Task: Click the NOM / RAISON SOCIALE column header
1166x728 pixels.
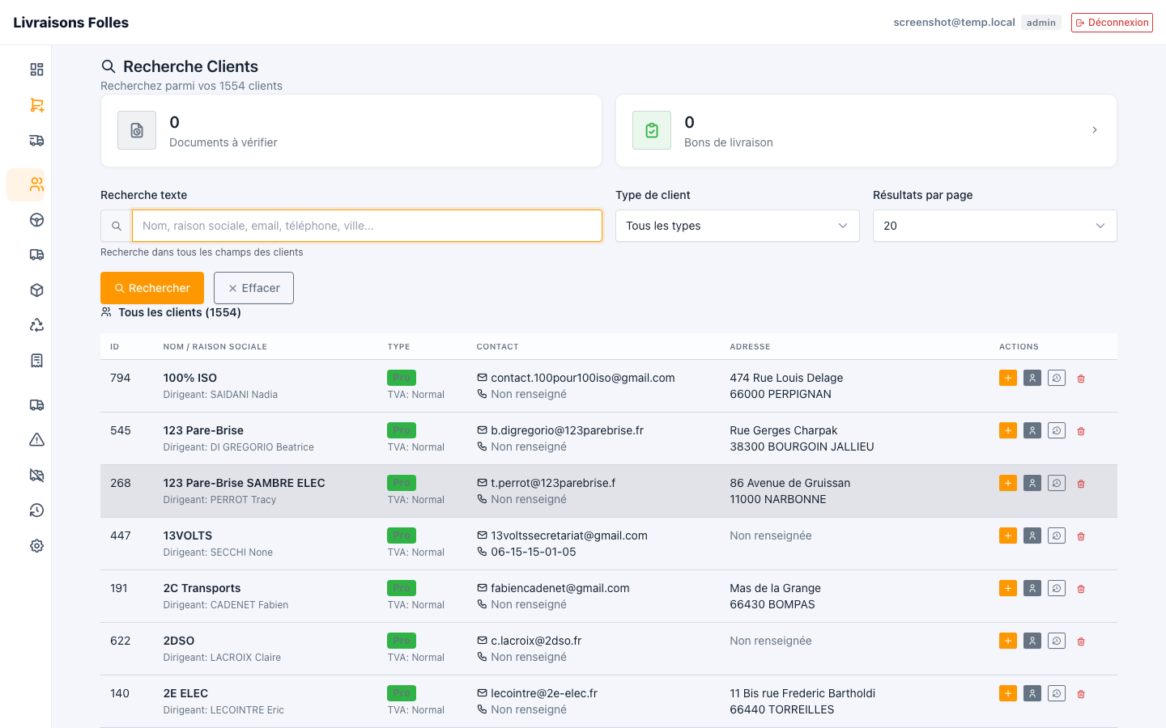Action: pyautogui.click(x=215, y=346)
